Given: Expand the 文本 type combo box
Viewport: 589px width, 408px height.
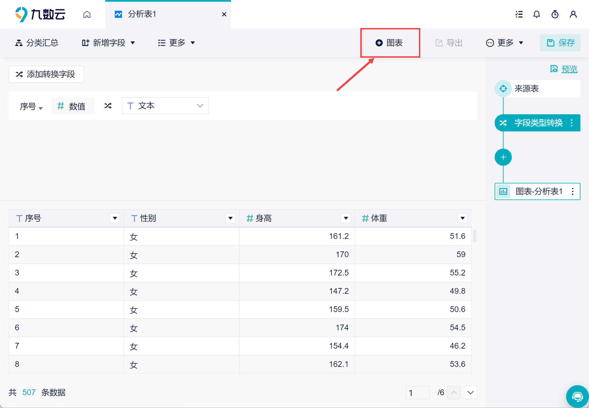Looking at the screenshot, I should pos(165,106).
